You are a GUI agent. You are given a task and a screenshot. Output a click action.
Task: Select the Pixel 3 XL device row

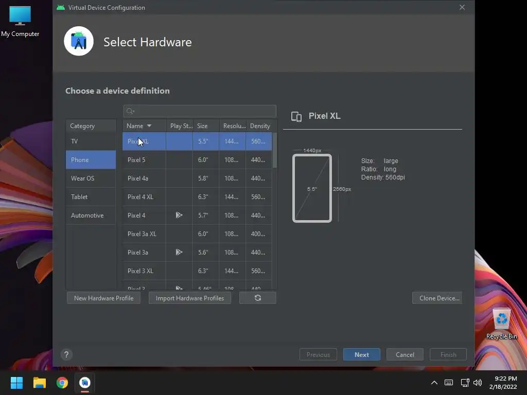click(x=197, y=271)
